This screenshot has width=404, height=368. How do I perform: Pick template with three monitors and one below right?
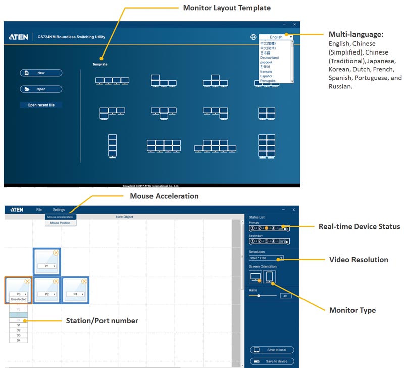pyautogui.click(x=215, y=114)
